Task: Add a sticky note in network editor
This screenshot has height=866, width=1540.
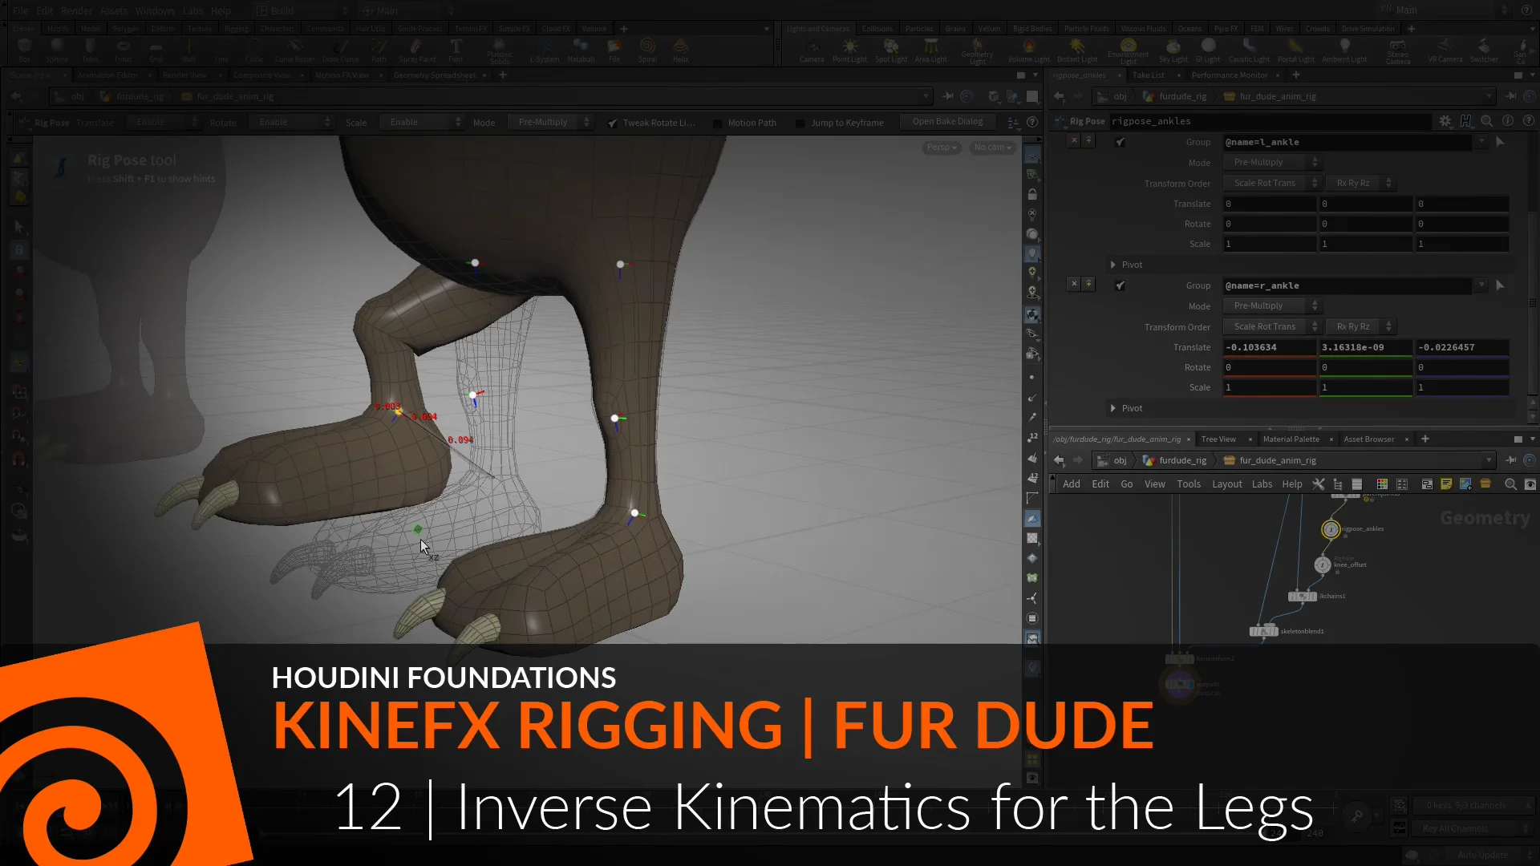Action: pos(1446,484)
